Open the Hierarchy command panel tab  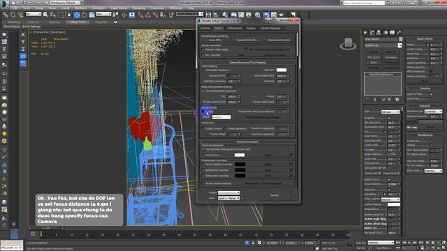[x=379, y=33]
